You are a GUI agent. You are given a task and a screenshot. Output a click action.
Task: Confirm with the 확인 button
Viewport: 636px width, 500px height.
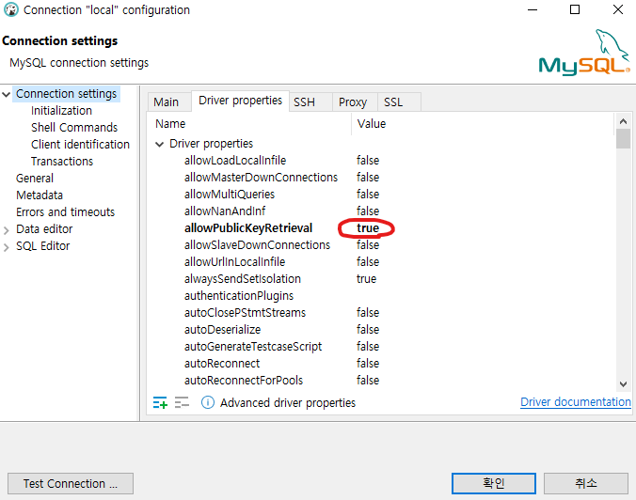[x=494, y=483]
